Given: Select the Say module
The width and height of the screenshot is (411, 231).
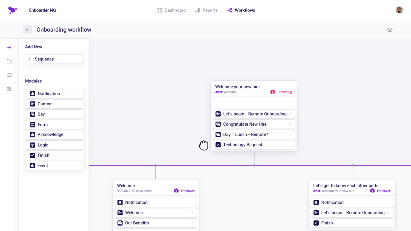Looking at the screenshot, I should point(55,114).
